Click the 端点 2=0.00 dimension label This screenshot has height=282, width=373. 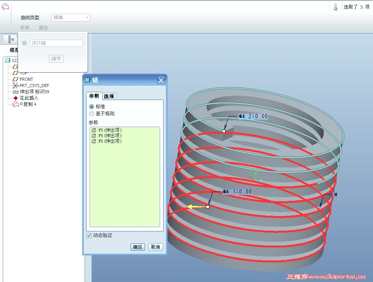click(253, 116)
